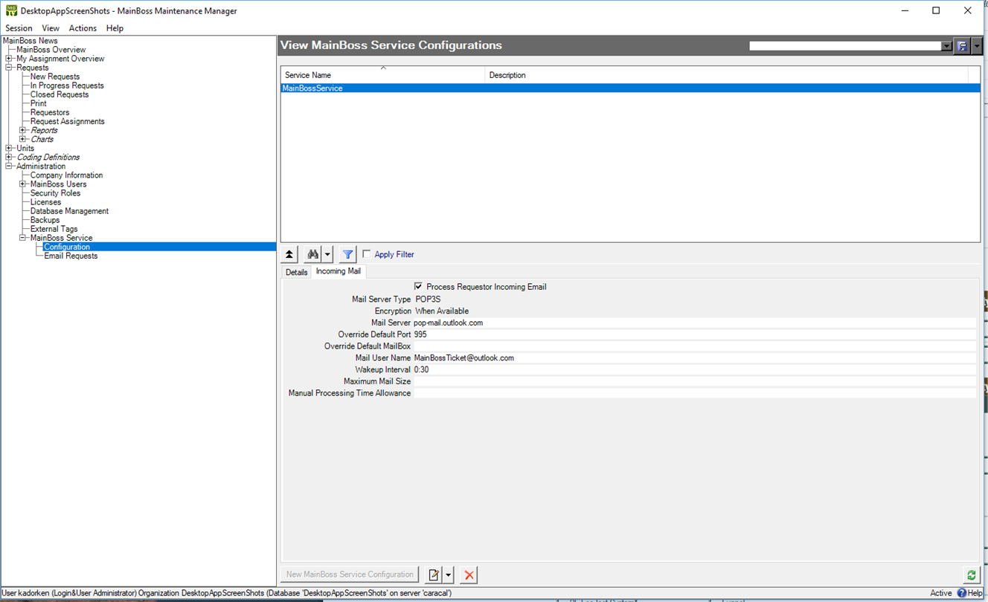Click the MainBoss app icon in title bar
988x602 pixels.
(11, 10)
